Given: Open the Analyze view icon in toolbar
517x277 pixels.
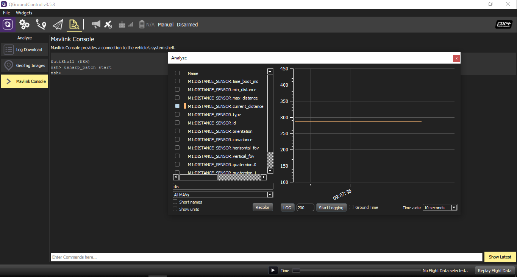Looking at the screenshot, I should [x=73, y=25].
